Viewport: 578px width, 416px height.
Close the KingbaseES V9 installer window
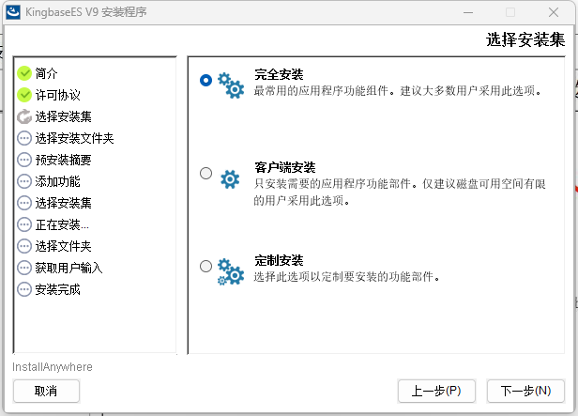click(x=554, y=12)
